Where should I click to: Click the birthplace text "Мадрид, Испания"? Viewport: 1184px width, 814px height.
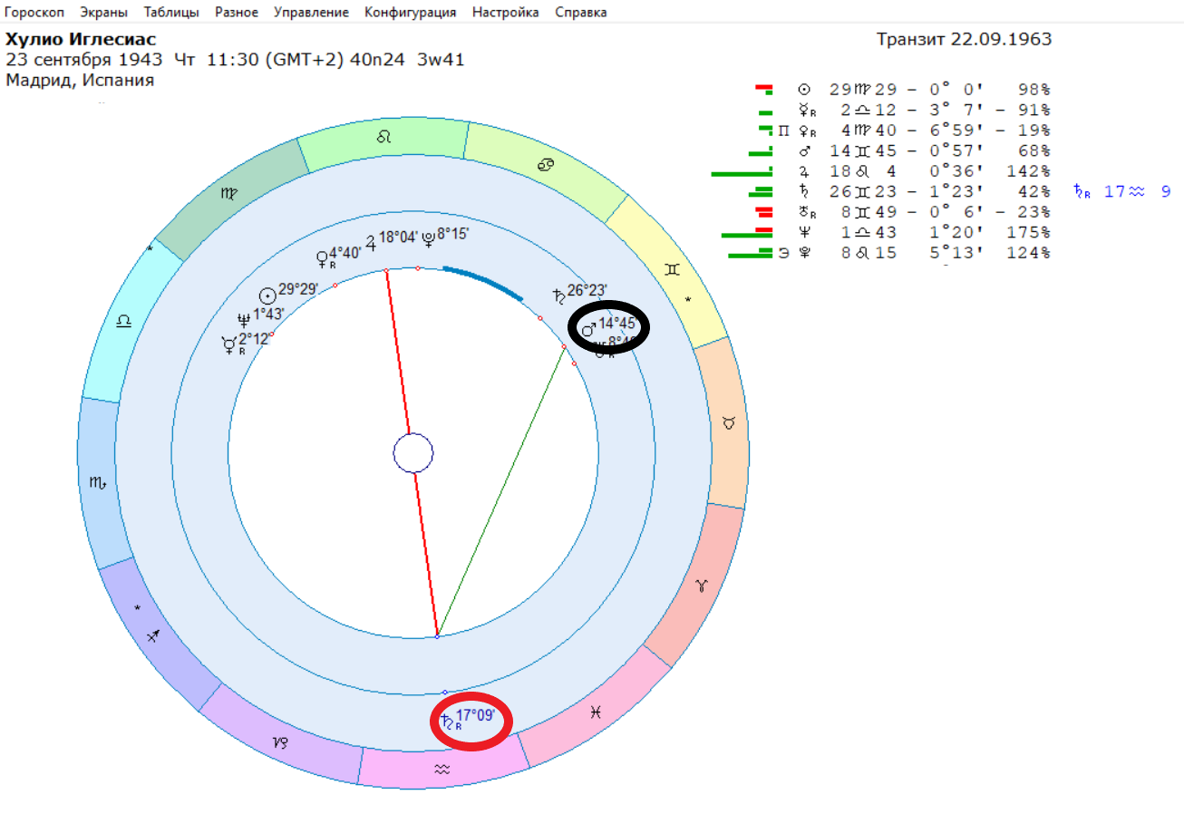click(x=80, y=81)
